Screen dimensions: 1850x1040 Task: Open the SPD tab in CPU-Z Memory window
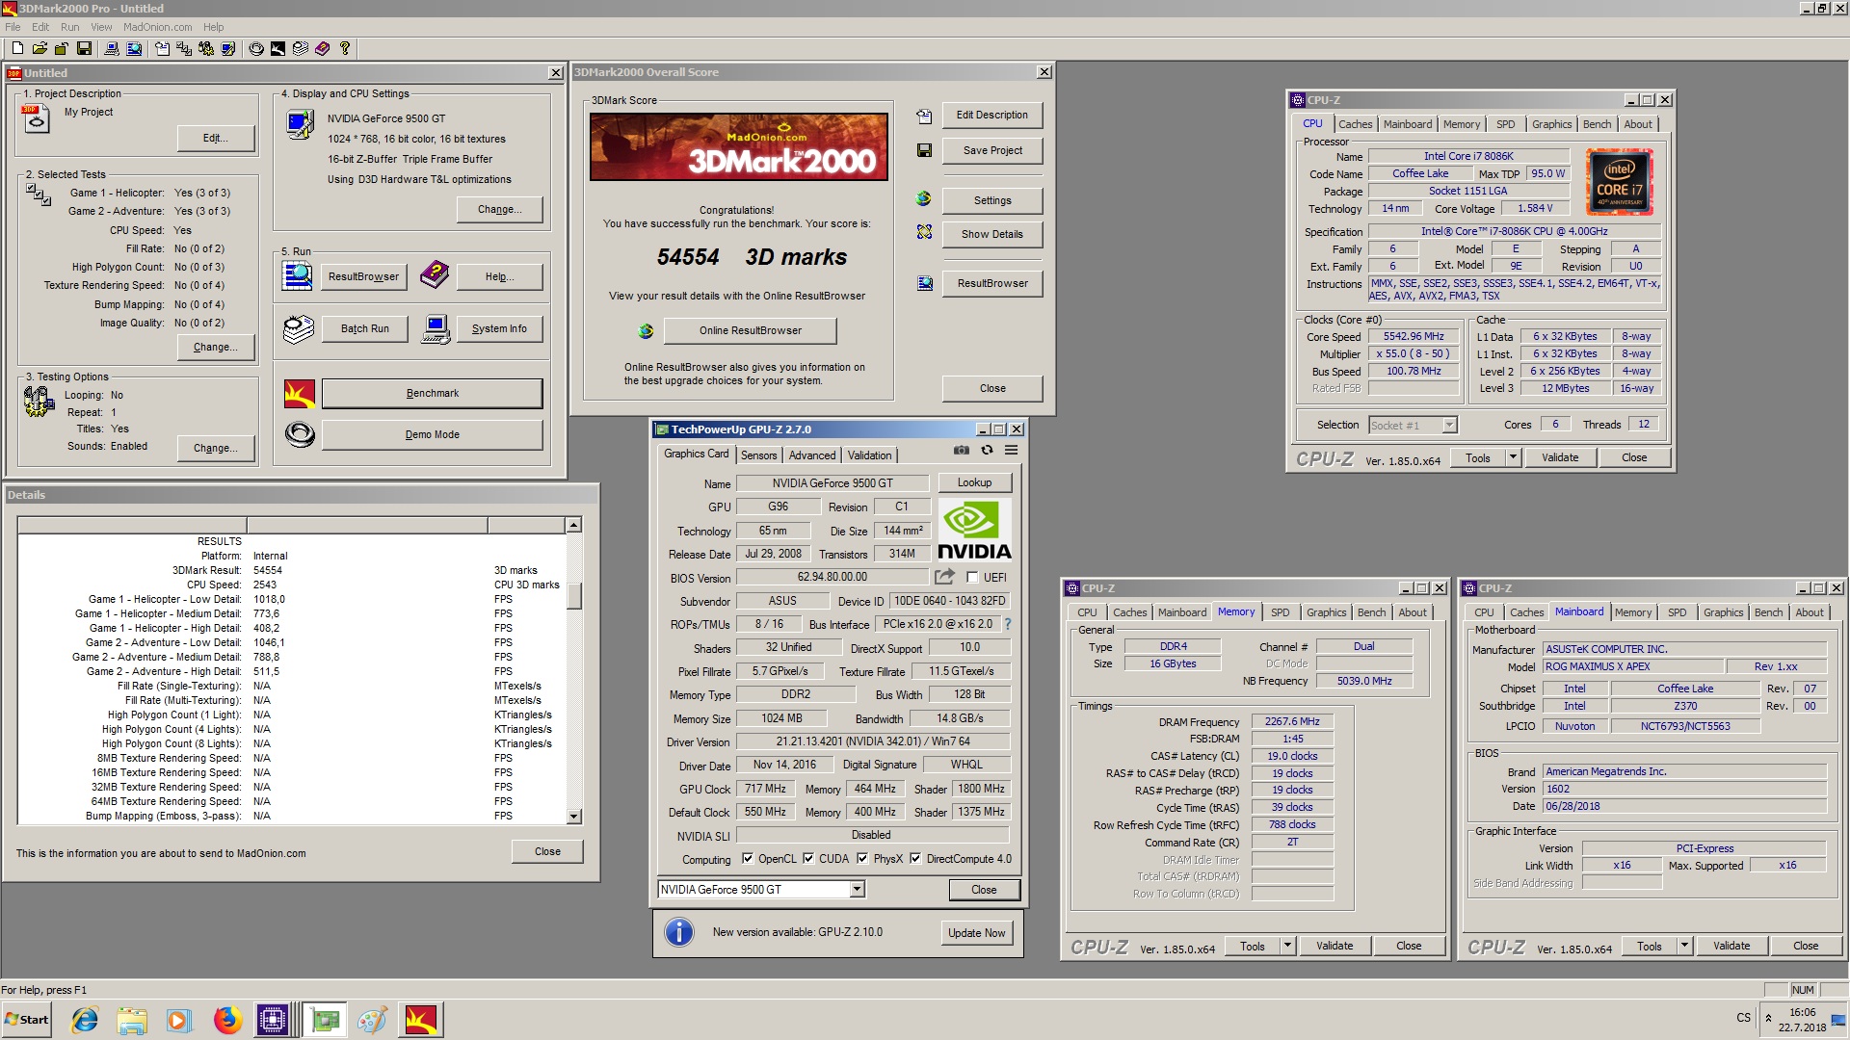click(x=1280, y=612)
